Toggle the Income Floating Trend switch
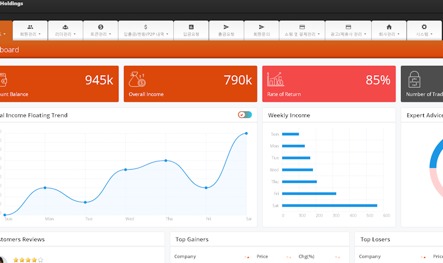Screen dimensions: 443x263 coord(245,115)
